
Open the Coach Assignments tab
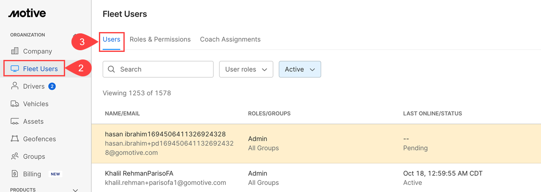point(230,39)
